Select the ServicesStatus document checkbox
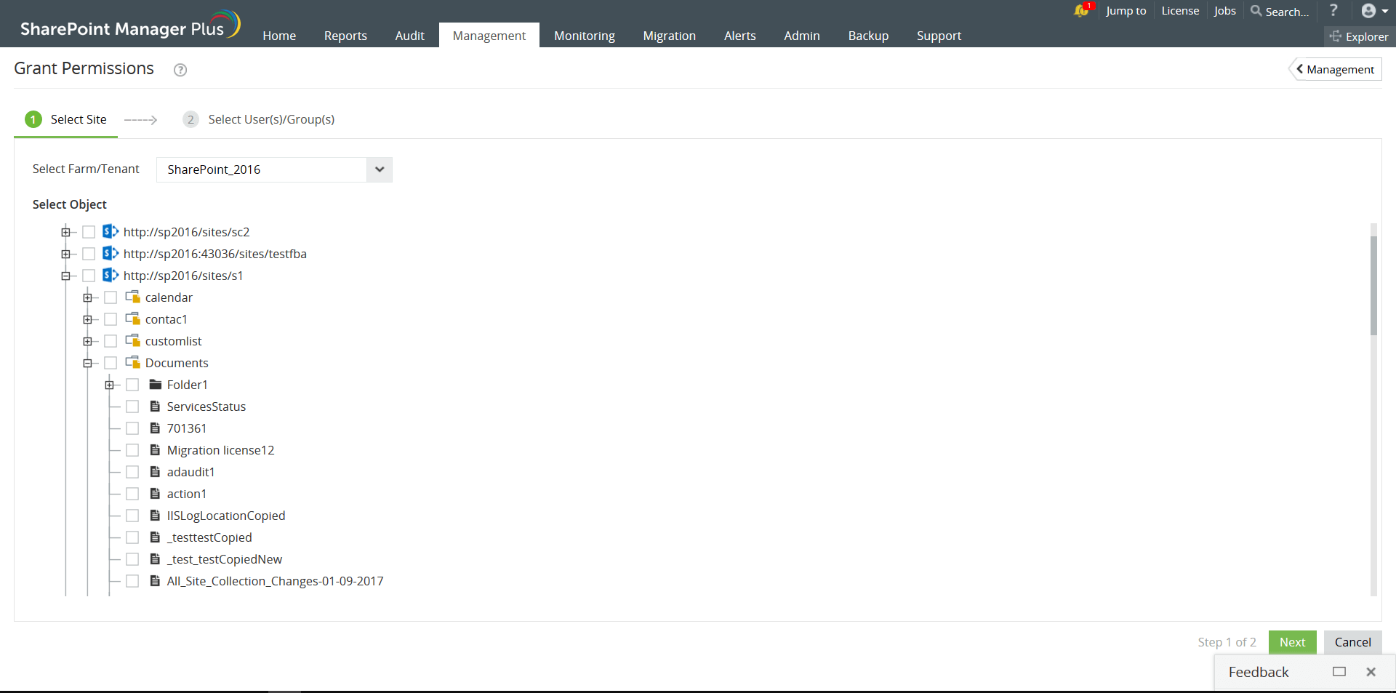 coord(133,406)
